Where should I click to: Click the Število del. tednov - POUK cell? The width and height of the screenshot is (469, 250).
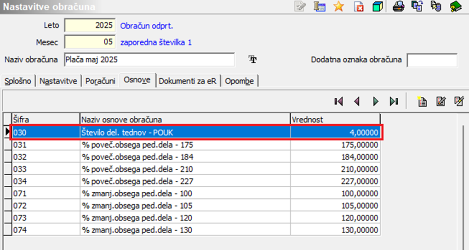pyautogui.click(x=185, y=133)
